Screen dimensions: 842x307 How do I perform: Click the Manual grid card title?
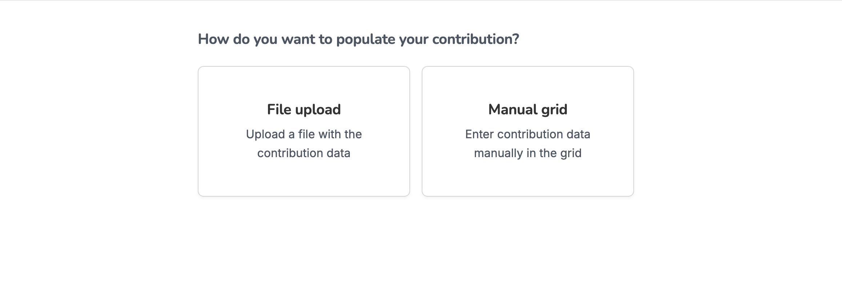click(x=528, y=109)
